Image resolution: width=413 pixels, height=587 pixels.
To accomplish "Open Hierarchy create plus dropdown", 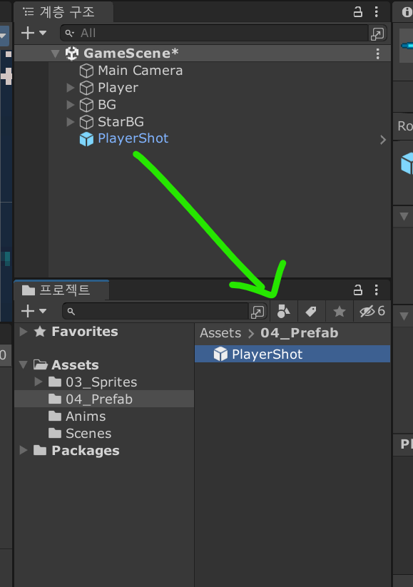I will coord(34,33).
